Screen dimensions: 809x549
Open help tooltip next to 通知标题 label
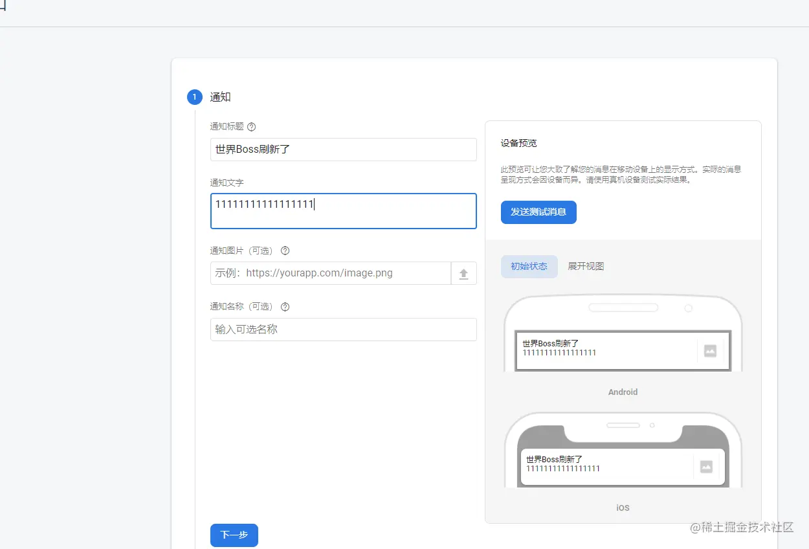tap(251, 127)
